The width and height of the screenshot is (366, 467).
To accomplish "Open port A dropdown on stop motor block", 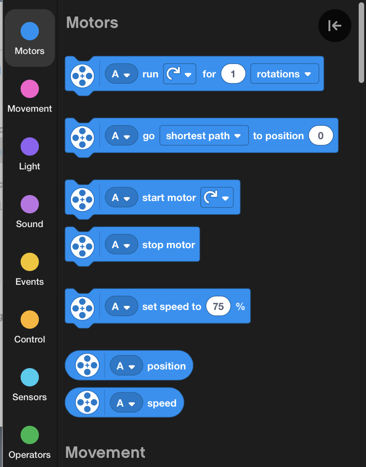I will pyautogui.click(x=121, y=245).
